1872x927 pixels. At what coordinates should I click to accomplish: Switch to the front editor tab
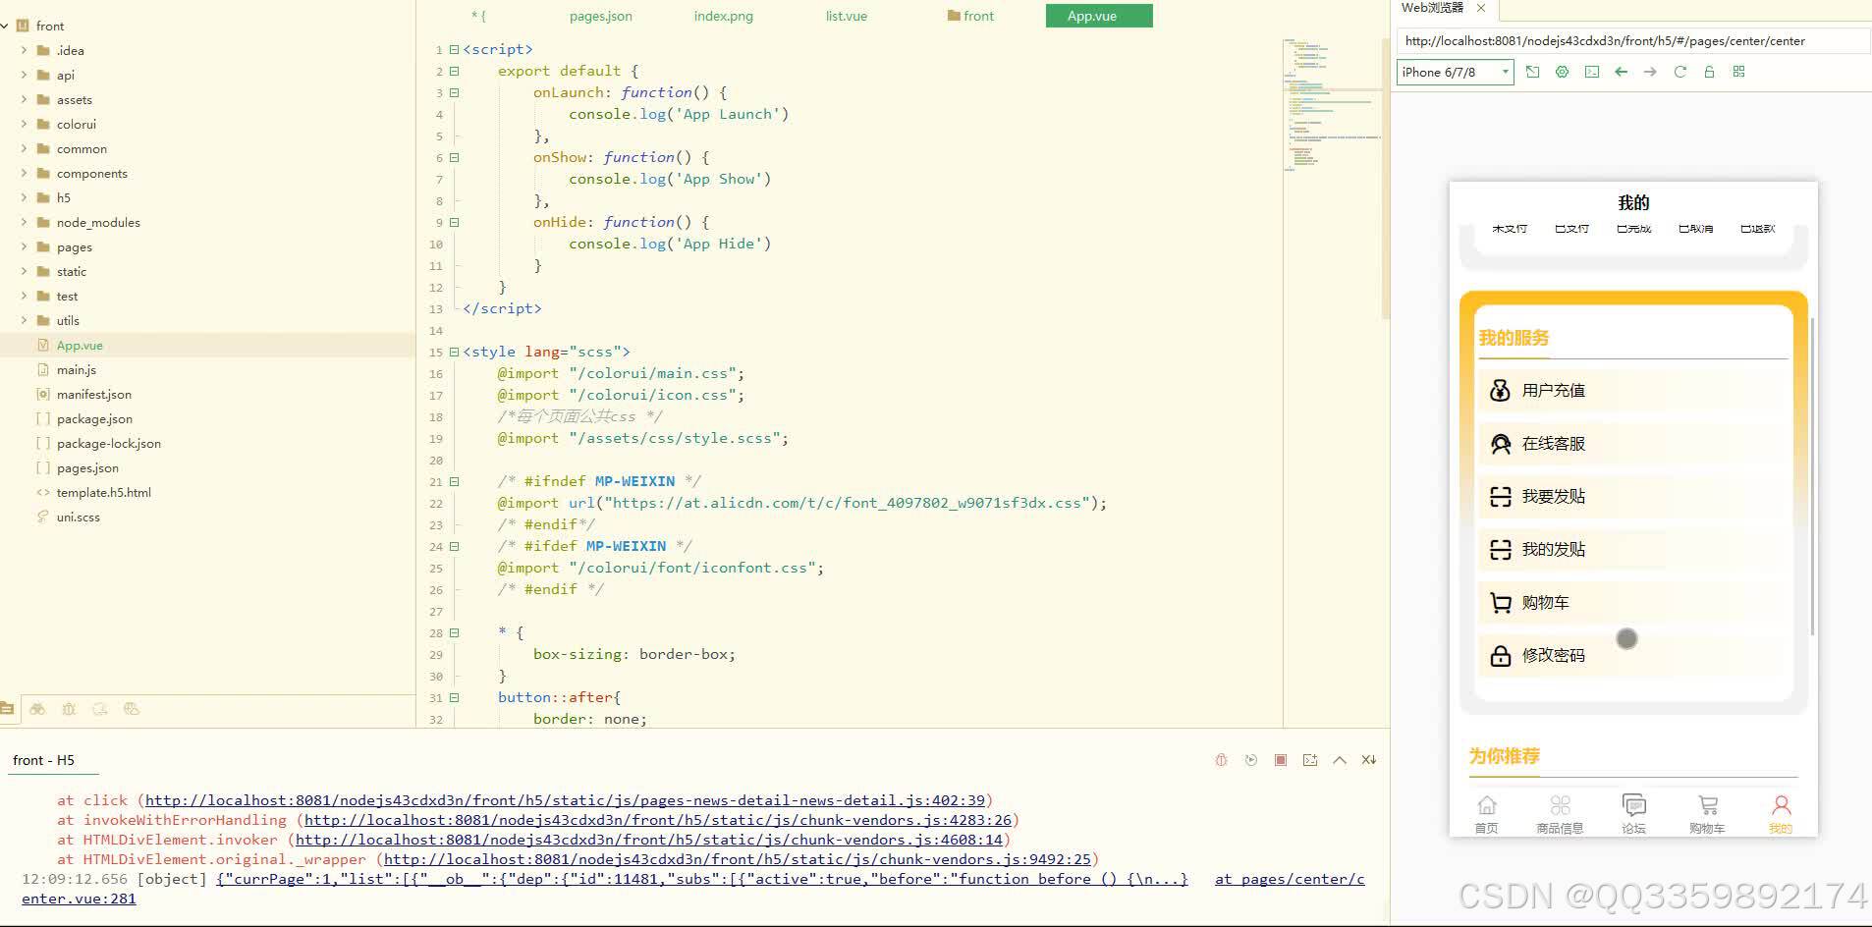(x=970, y=16)
